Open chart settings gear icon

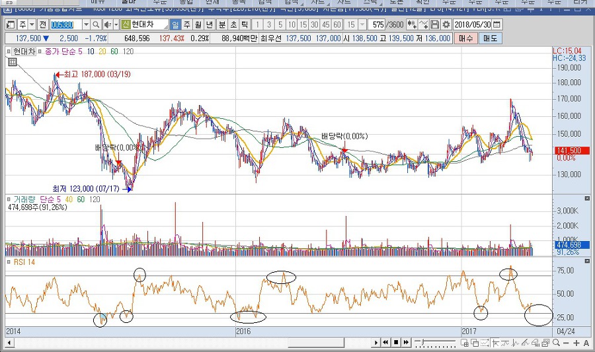coord(446,24)
